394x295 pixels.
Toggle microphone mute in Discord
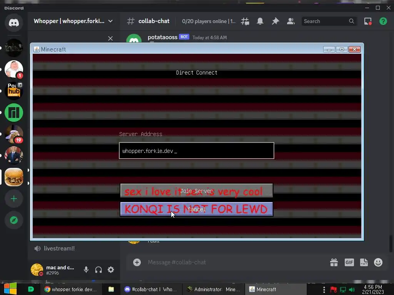click(86, 270)
